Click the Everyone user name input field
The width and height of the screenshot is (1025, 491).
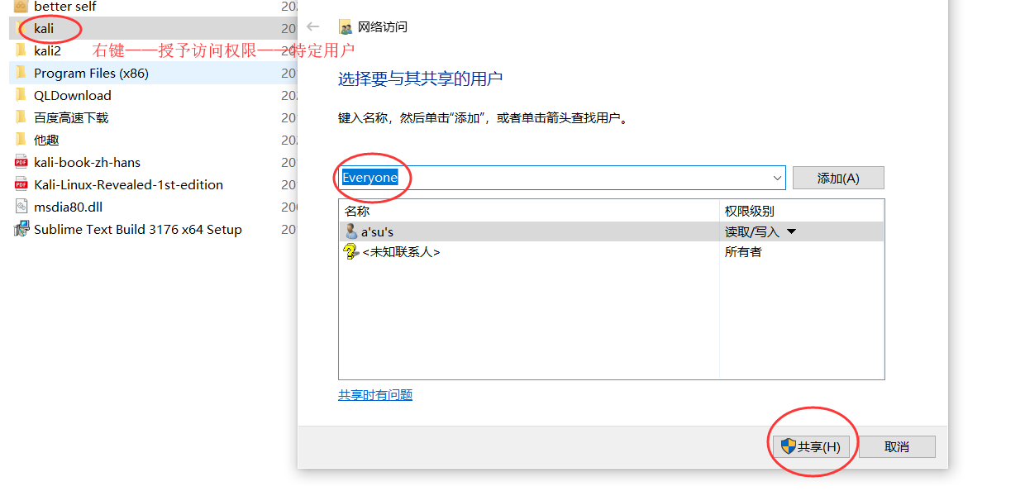[x=561, y=178]
